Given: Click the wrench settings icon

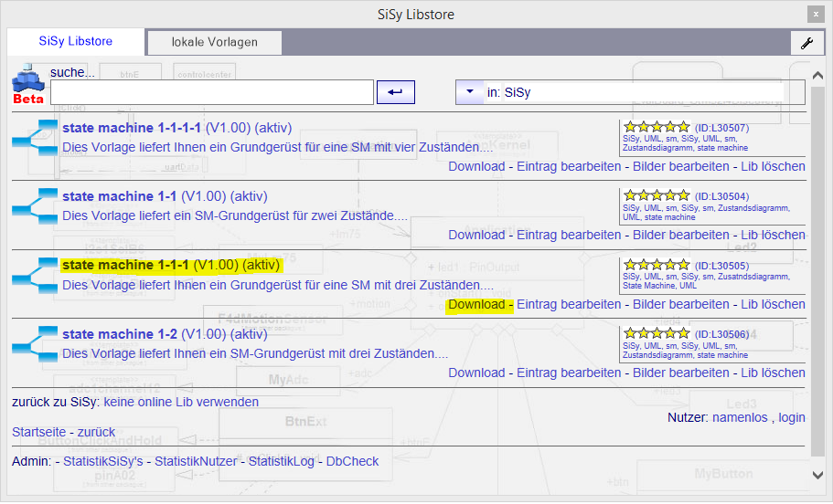Looking at the screenshot, I should pyautogui.click(x=806, y=43).
